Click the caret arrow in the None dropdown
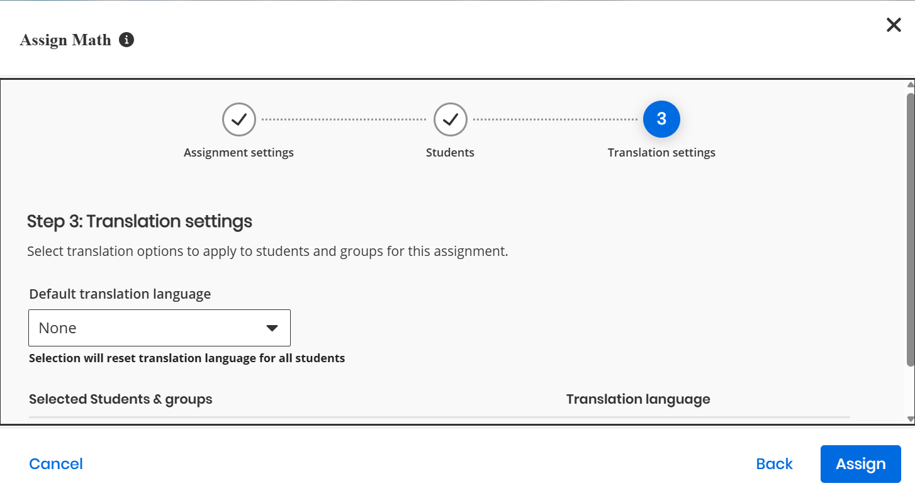915x498 pixels. (272, 328)
